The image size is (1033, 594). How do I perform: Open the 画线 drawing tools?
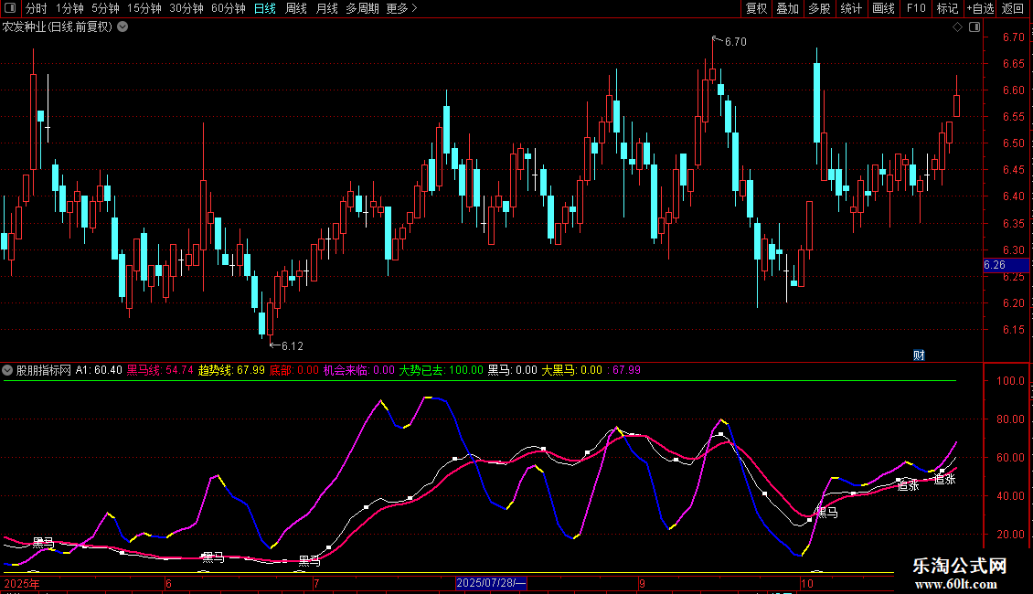coord(883,9)
